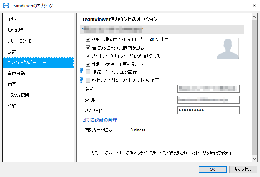Click the blurred account name header bar
260x177 pixels.
pos(162,30)
